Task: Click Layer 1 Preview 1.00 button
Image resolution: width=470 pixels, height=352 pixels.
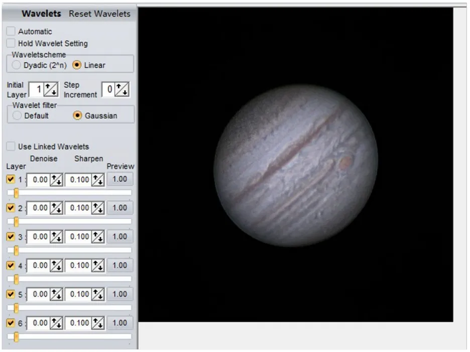Action: click(120, 179)
